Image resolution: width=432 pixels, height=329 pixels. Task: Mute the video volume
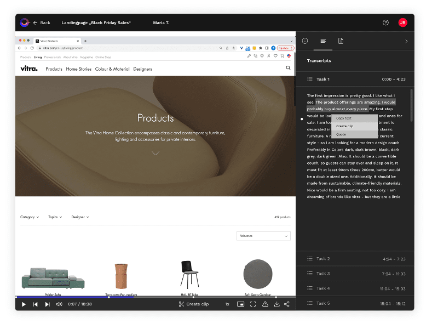coord(59,304)
